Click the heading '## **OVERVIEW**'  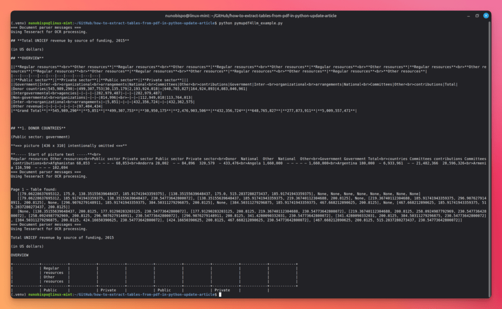tap(27, 58)
